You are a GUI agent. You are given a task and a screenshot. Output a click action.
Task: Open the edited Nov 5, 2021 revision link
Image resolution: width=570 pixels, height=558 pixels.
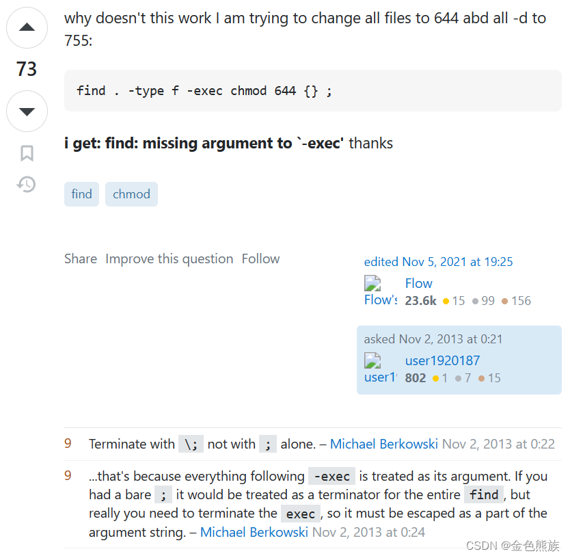(x=438, y=262)
